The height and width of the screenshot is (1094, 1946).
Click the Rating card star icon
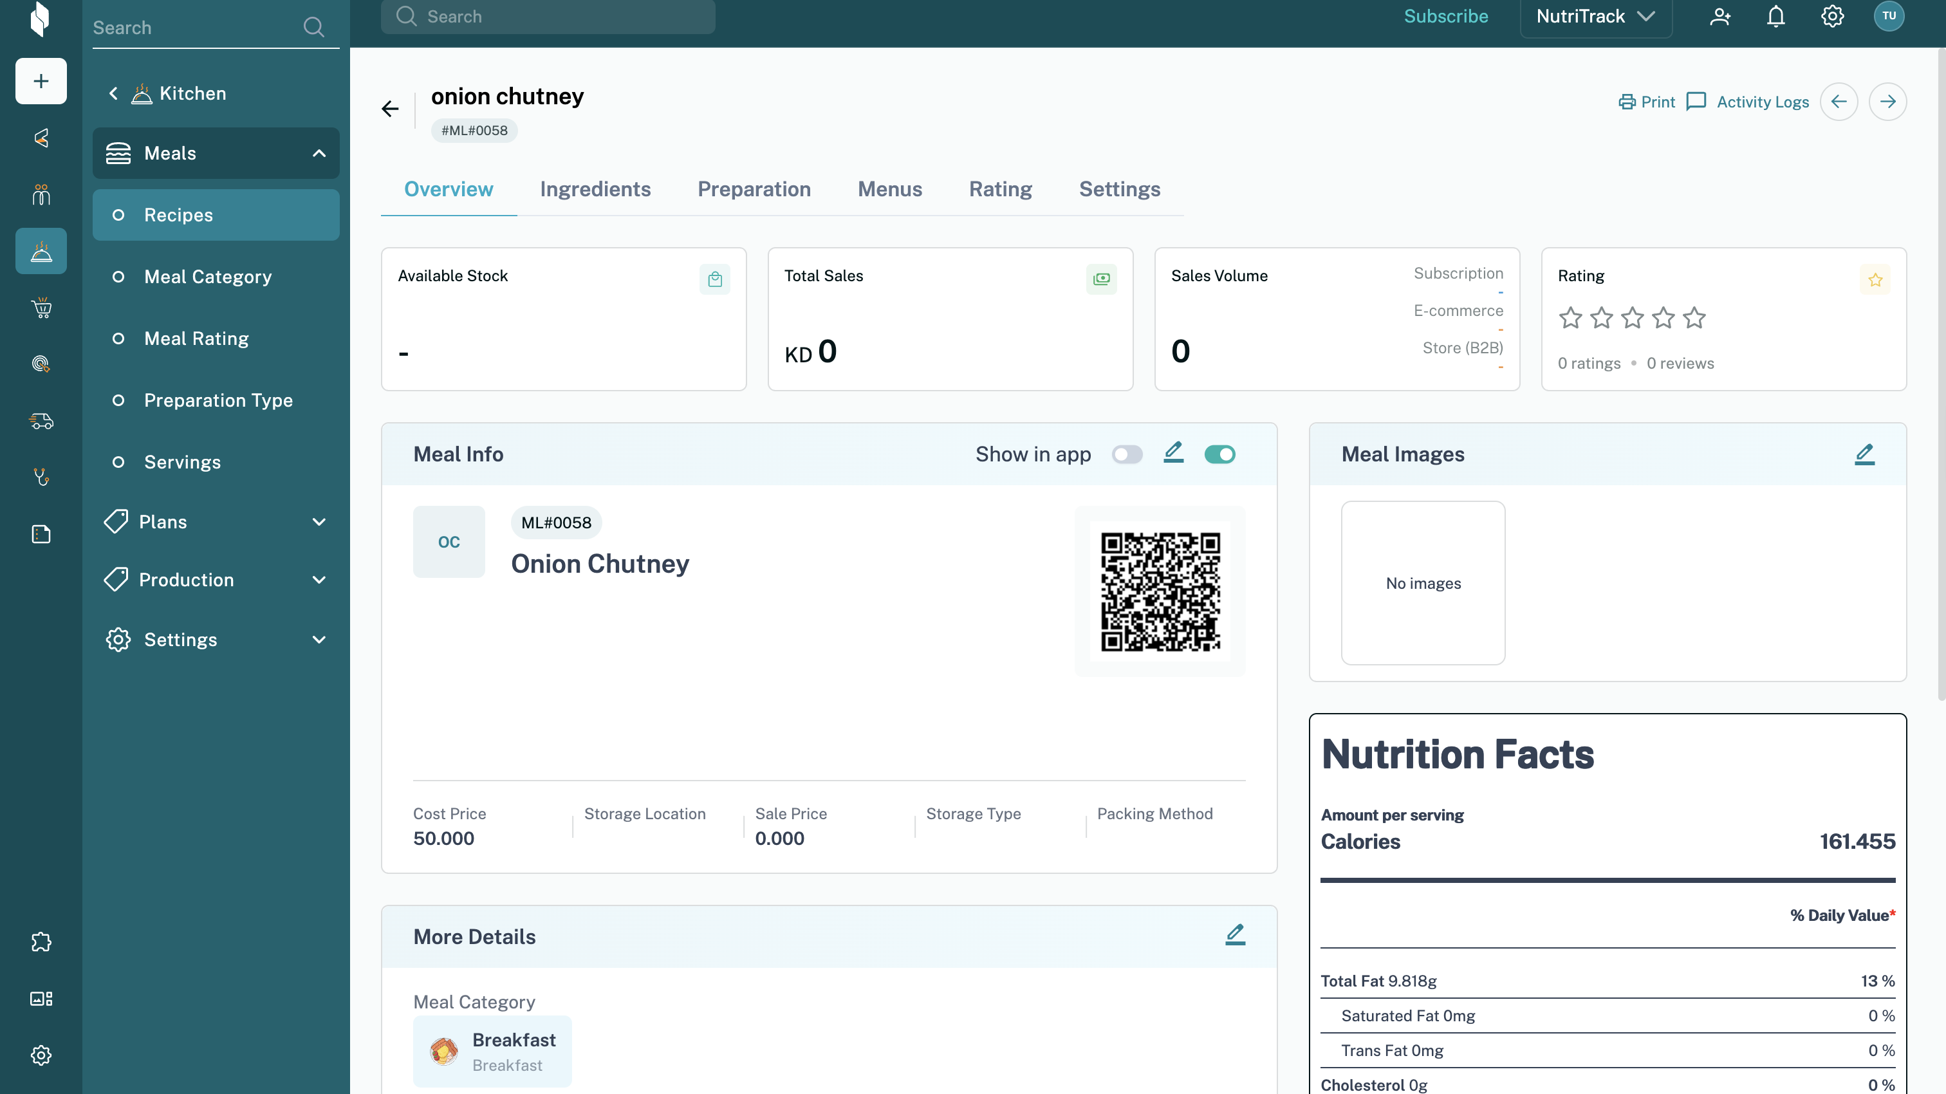click(1875, 279)
